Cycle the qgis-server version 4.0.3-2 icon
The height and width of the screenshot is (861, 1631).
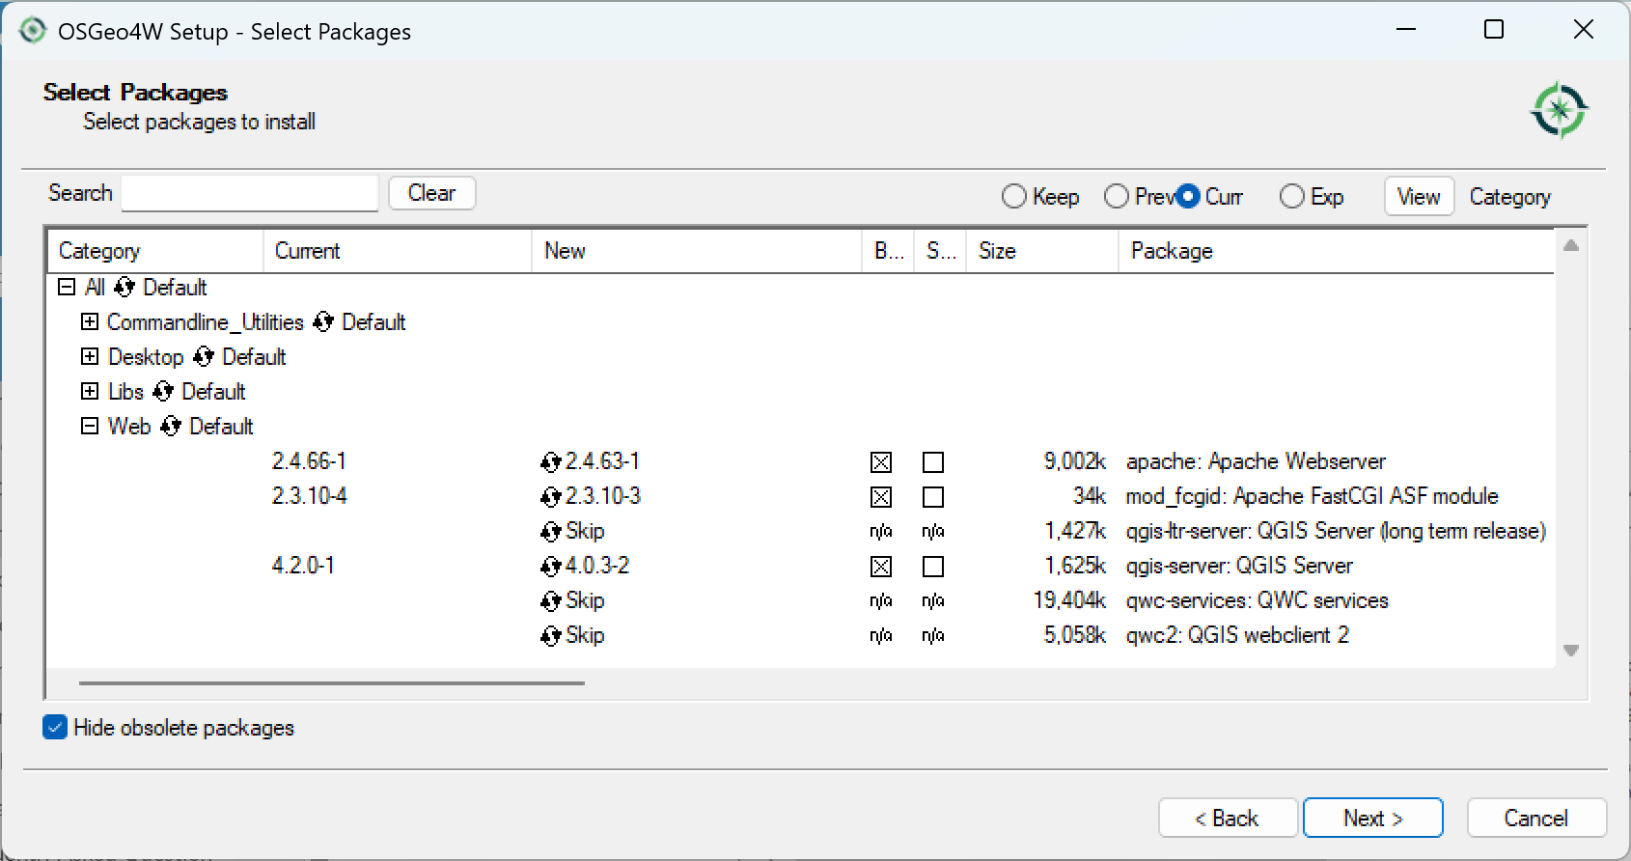(x=551, y=567)
